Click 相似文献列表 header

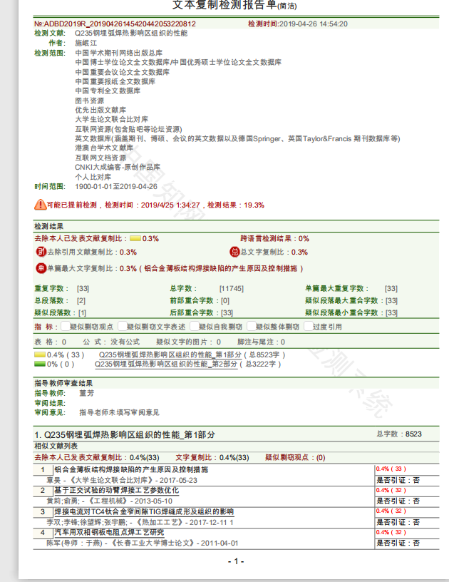click(x=56, y=446)
